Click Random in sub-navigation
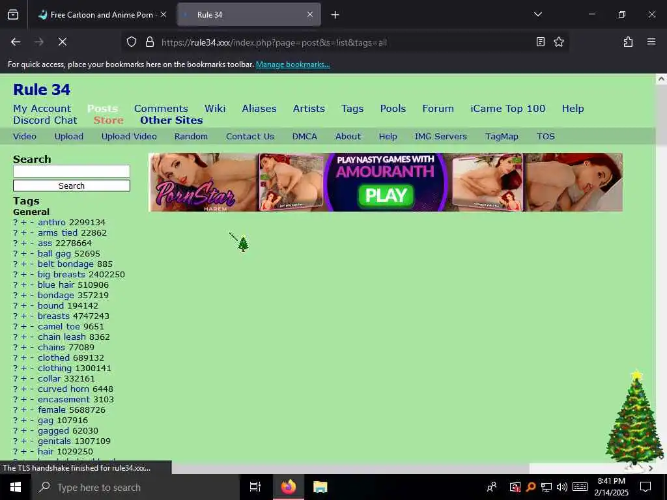 click(x=191, y=136)
